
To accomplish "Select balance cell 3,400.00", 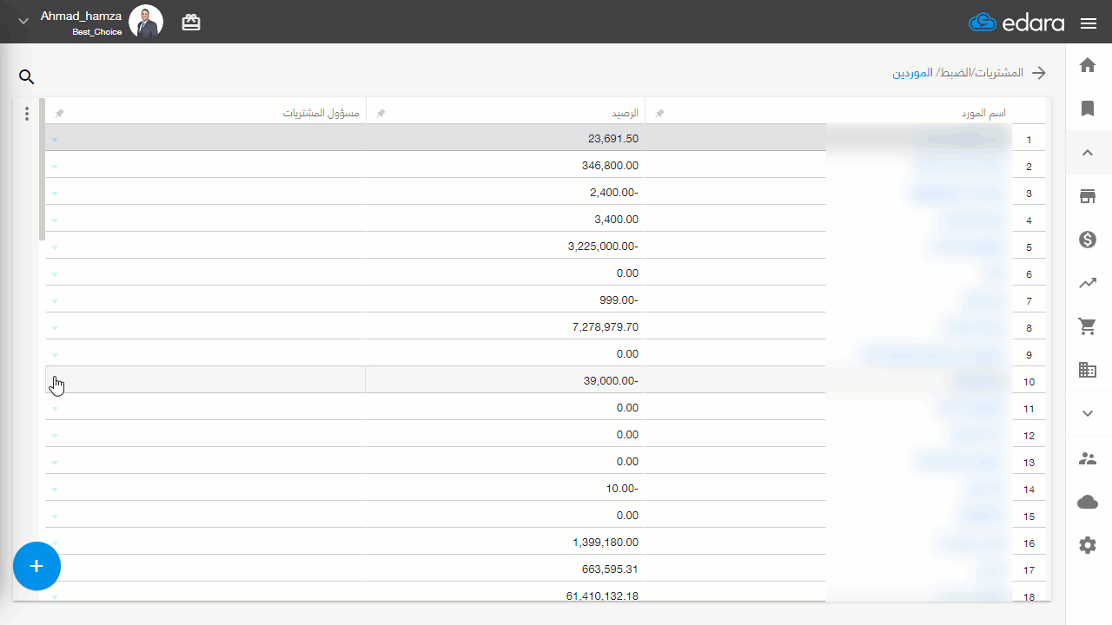I will 506,220.
